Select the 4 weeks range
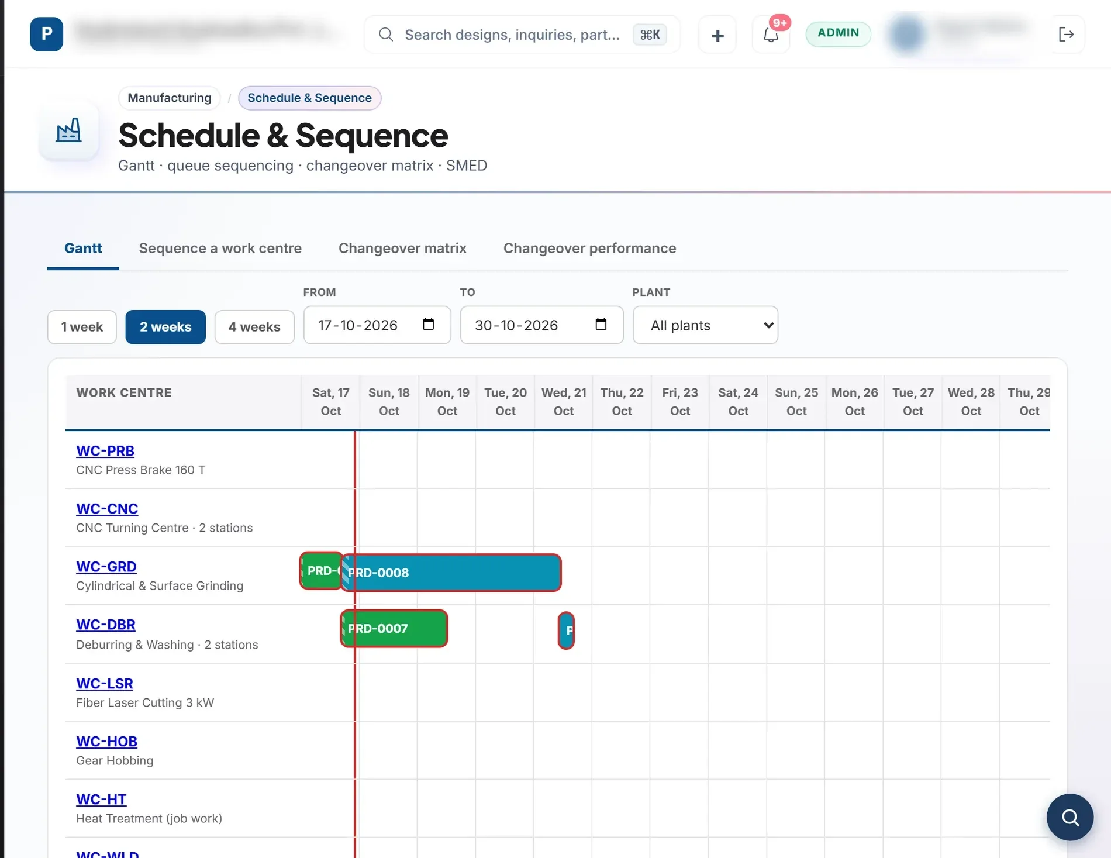The height and width of the screenshot is (858, 1111). point(254,327)
